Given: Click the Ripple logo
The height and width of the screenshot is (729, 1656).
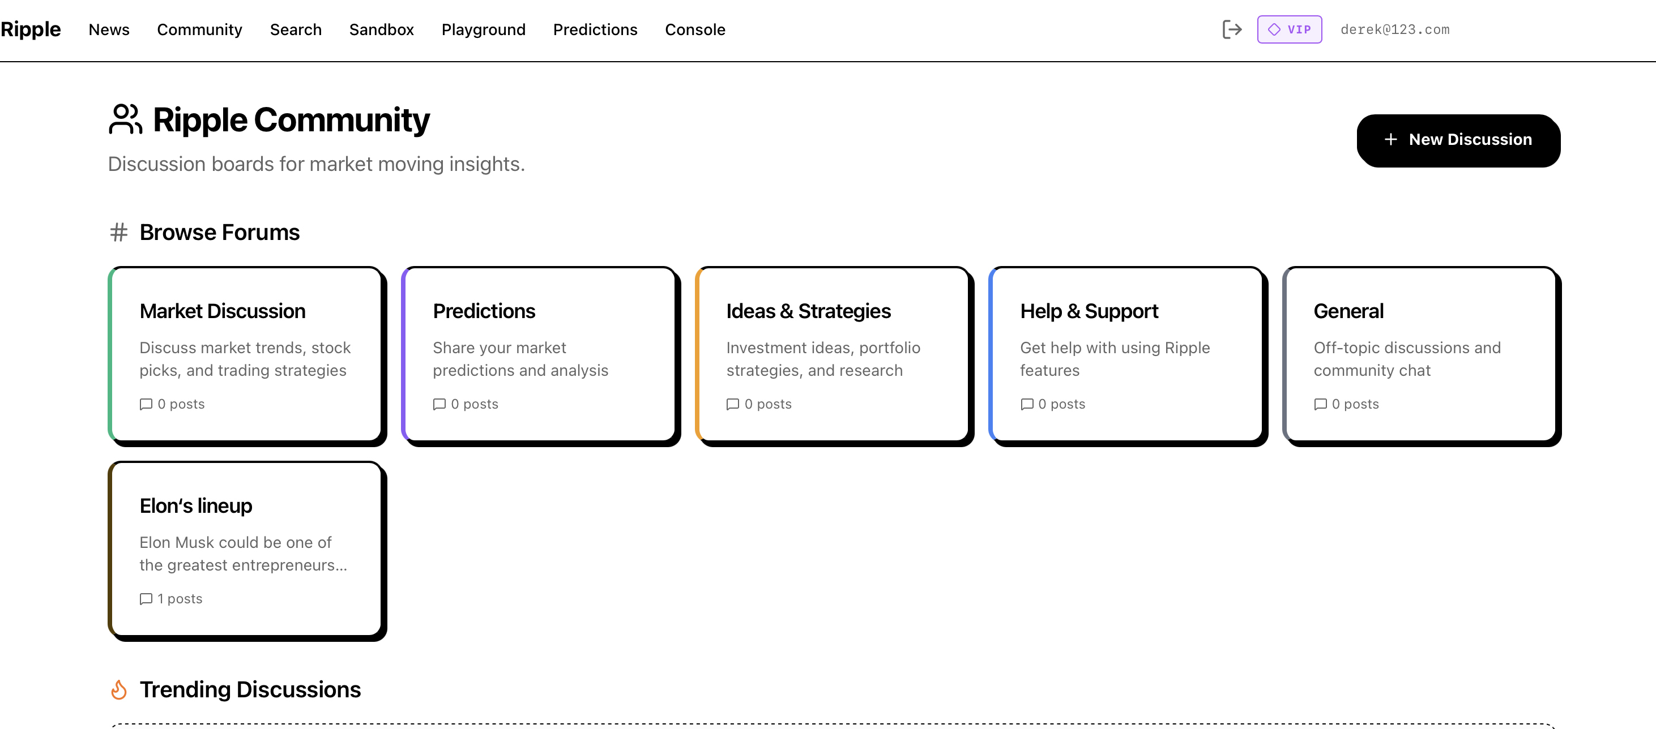Looking at the screenshot, I should 31,29.
